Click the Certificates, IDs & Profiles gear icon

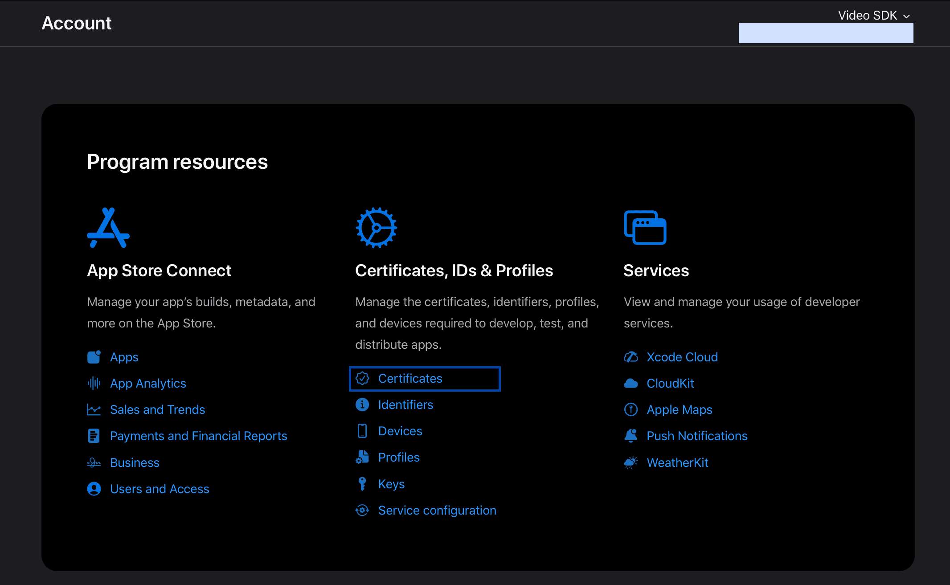coord(377,227)
